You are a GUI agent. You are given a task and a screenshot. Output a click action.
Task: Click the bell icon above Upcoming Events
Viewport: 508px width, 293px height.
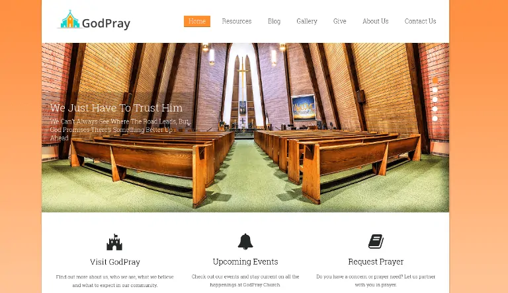pos(245,242)
